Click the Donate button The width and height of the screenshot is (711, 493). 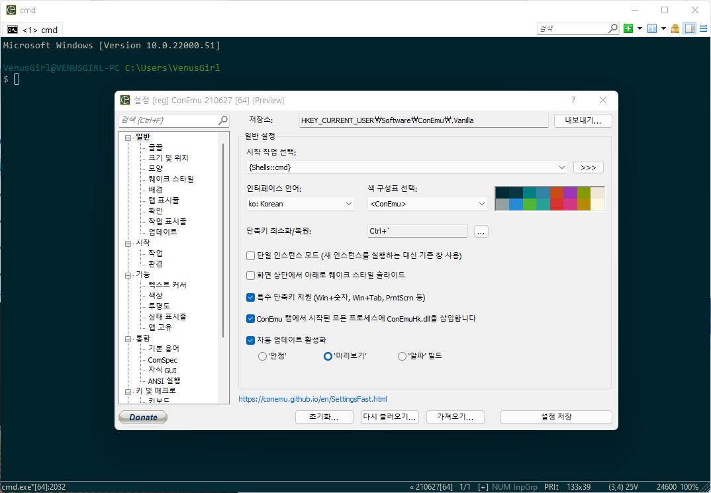click(x=143, y=418)
